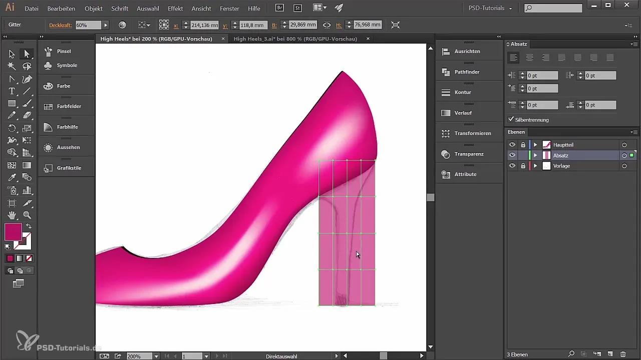641x360 pixels.
Task: Toggle Silbentrennung checkbox
Action: pos(511,119)
